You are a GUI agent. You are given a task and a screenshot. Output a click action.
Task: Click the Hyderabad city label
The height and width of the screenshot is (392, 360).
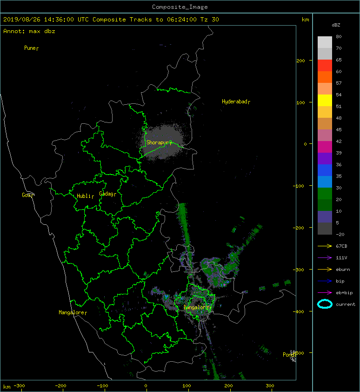pos(234,101)
